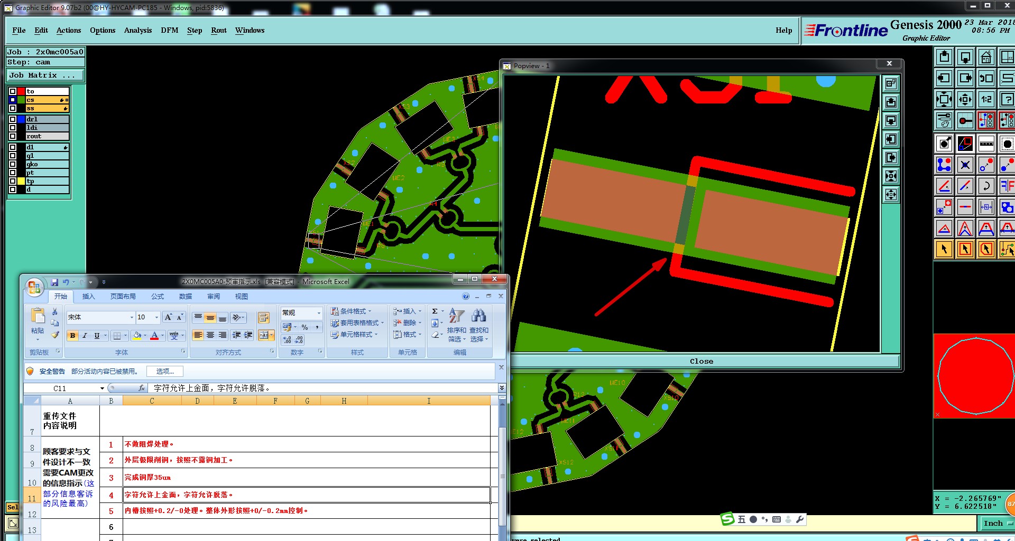Click the Job Matrix ... button
The height and width of the screenshot is (541, 1015).
tap(45, 75)
